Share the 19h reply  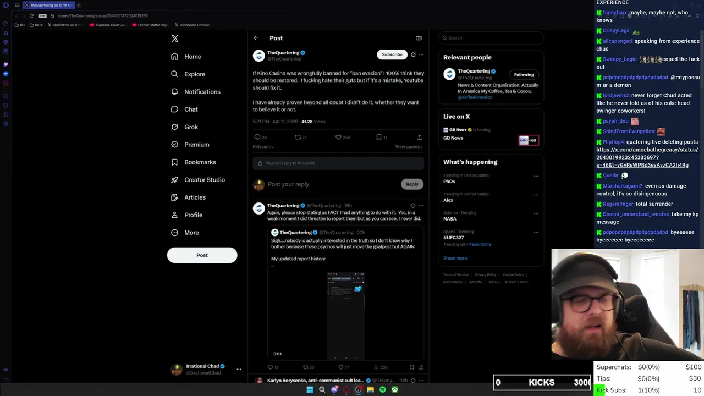pos(421,367)
